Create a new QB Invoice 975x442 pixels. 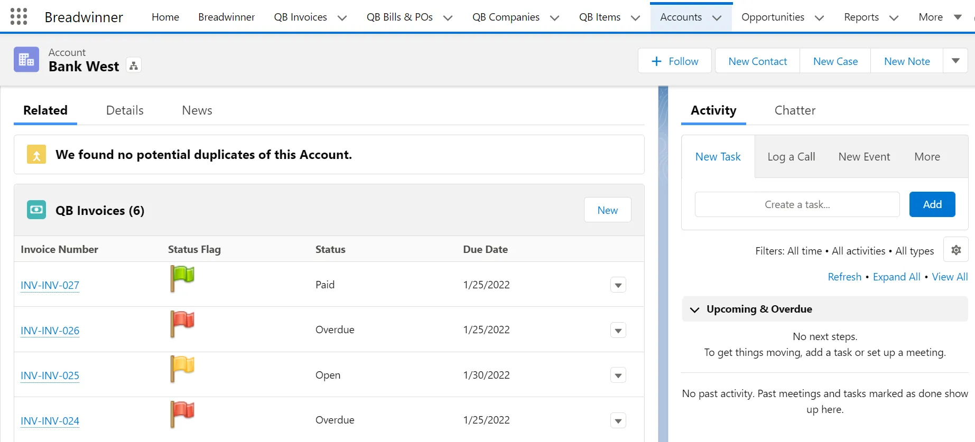coord(608,210)
